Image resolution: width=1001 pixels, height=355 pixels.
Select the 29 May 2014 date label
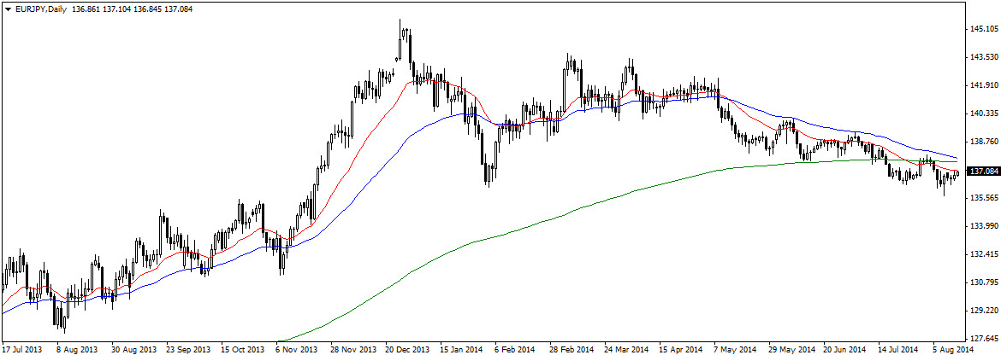792,349
